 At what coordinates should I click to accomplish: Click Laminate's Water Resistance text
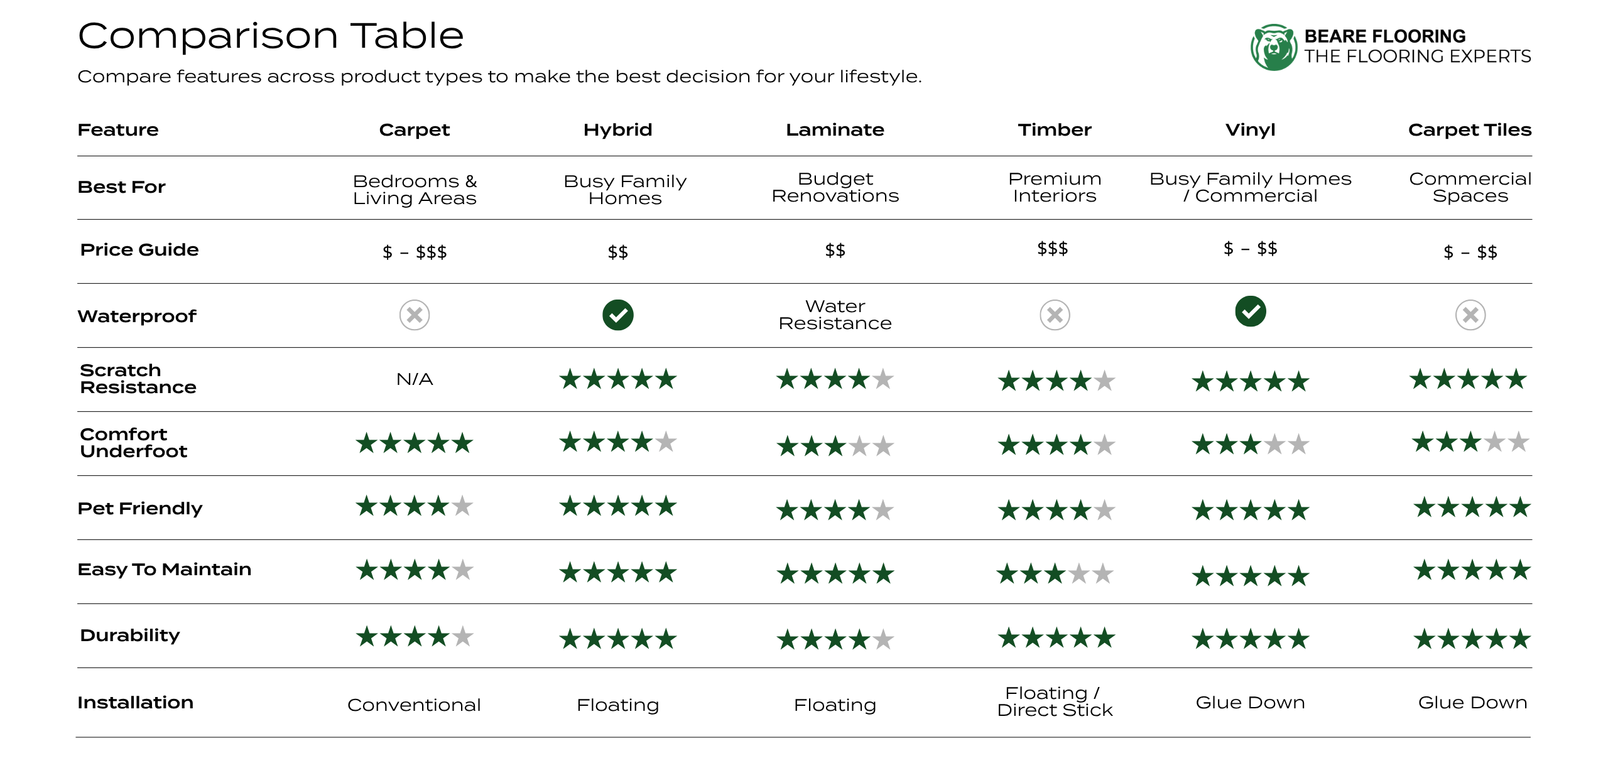(x=835, y=315)
